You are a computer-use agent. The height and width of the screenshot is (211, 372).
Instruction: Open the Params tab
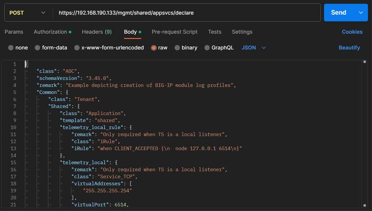tap(14, 32)
